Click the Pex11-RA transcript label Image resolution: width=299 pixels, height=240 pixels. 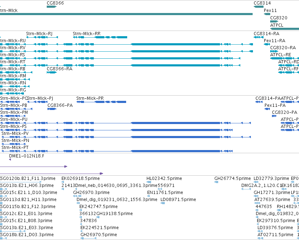(x=274, y=41)
